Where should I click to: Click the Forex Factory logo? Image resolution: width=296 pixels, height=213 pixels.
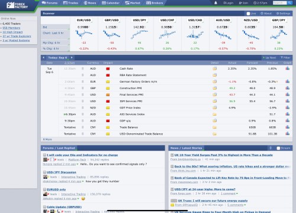click(17, 5)
